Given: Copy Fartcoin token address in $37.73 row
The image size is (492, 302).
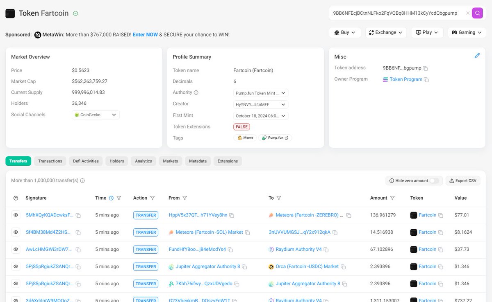Looking at the screenshot, I should (441, 250).
